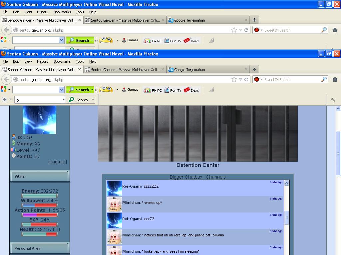
Task: Click the Health progress bar
Action: tap(40, 234)
